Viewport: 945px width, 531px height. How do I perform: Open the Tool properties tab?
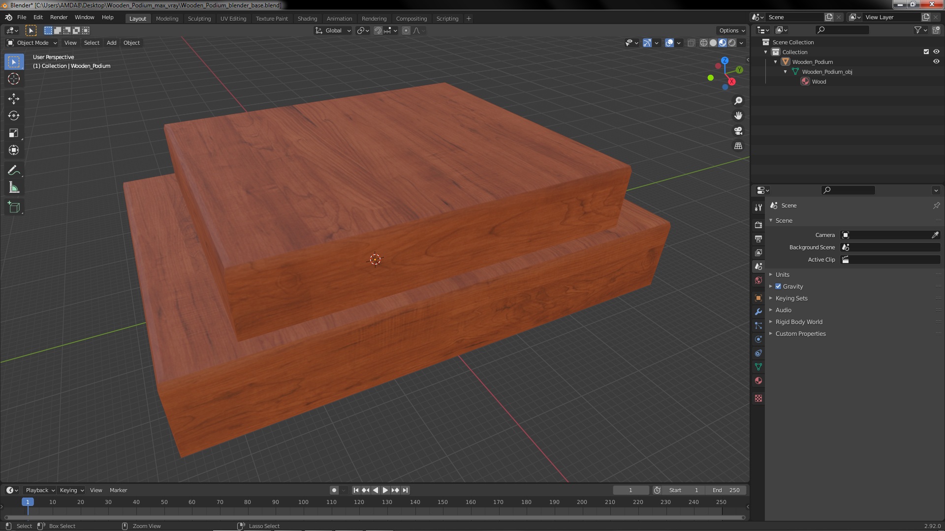[x=758, y=207]
